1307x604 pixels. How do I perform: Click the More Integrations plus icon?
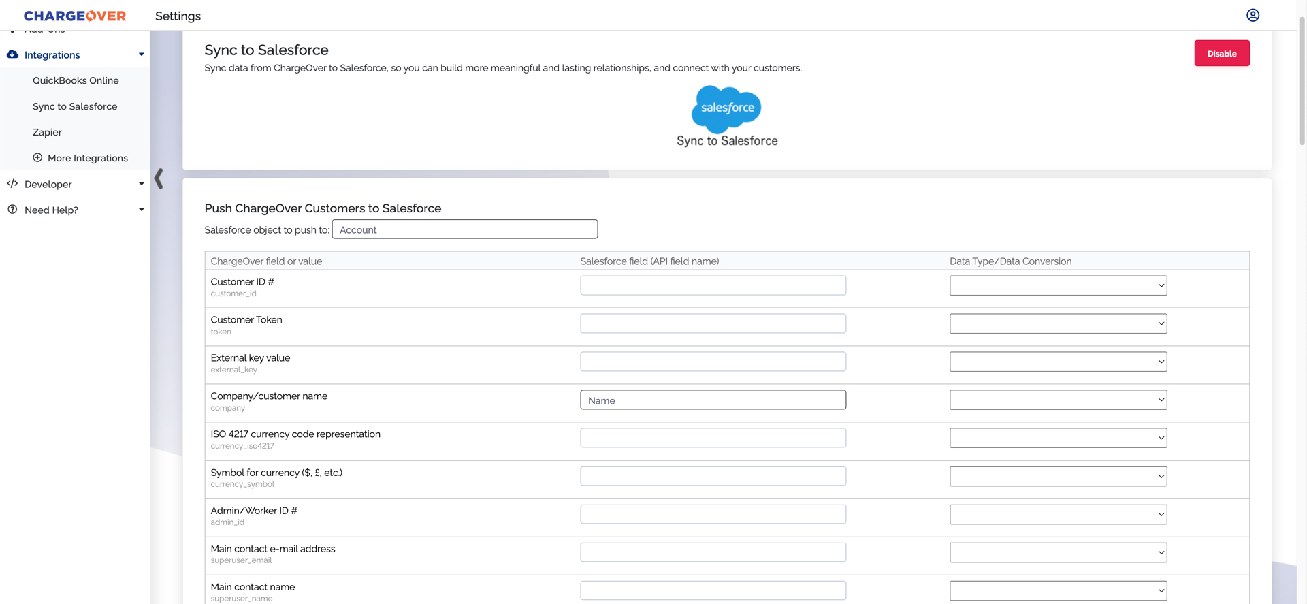(x=37, y=158)
